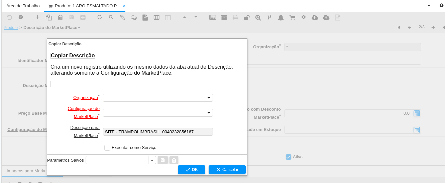Expand Configuração do MarketPlace dropdown
The width and height of the screenshot is (445, 183).
tap(209, 113)
